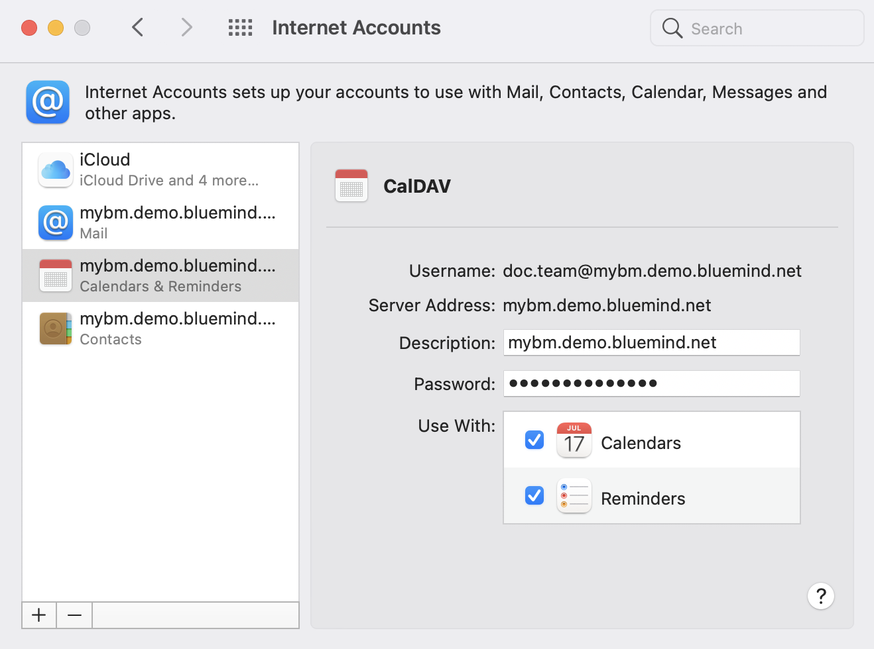Open help with question mark button
The height and width of the screenshot is (649, 874).
(820, 596)
